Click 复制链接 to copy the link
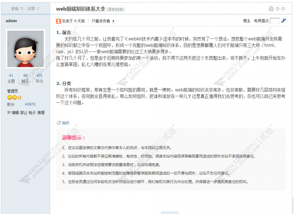 115,9
